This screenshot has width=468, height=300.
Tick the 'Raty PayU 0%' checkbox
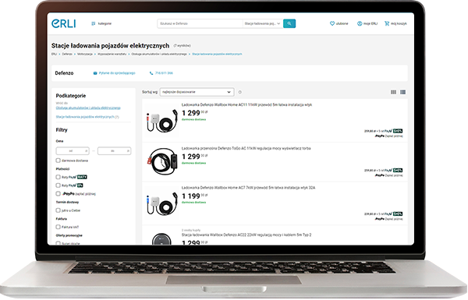58,185
